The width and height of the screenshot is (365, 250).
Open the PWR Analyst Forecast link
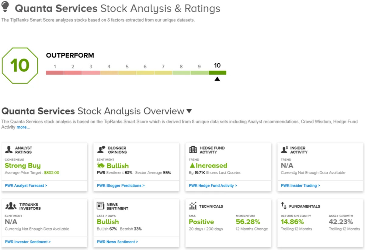click(x=26, y=185)
